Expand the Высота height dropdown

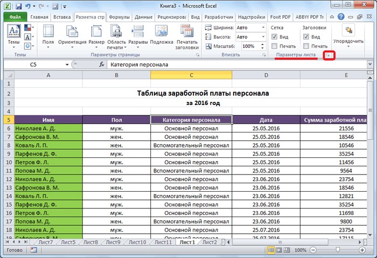click(x=263, y=37)
